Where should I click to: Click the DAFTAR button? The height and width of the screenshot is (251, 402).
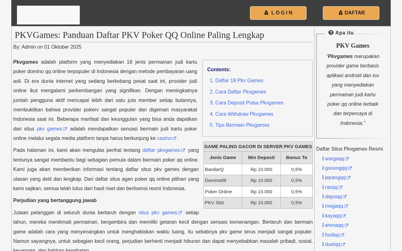(x=351, y=13)
